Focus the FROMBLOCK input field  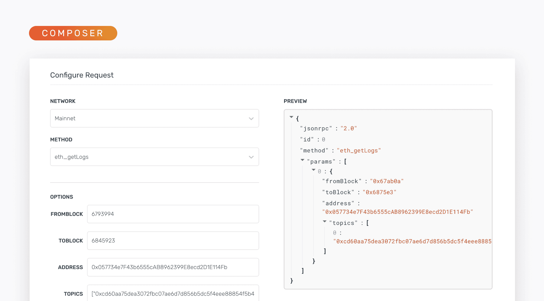(x=173, y=214)
